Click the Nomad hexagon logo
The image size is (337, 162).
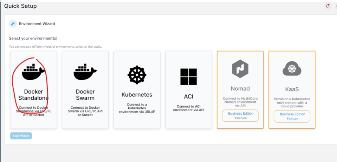tap(240, 69)
